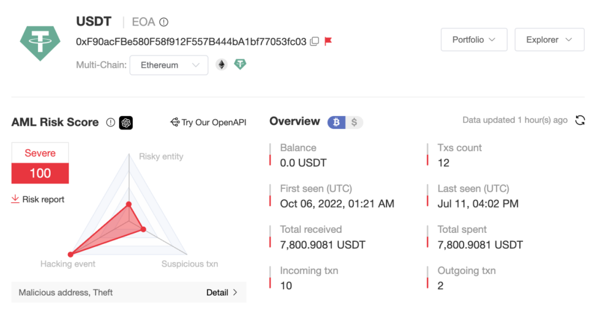Click the Risky entity point on radar chart
This screenshot has height=313, width=594.
click(x=129, y=204)
